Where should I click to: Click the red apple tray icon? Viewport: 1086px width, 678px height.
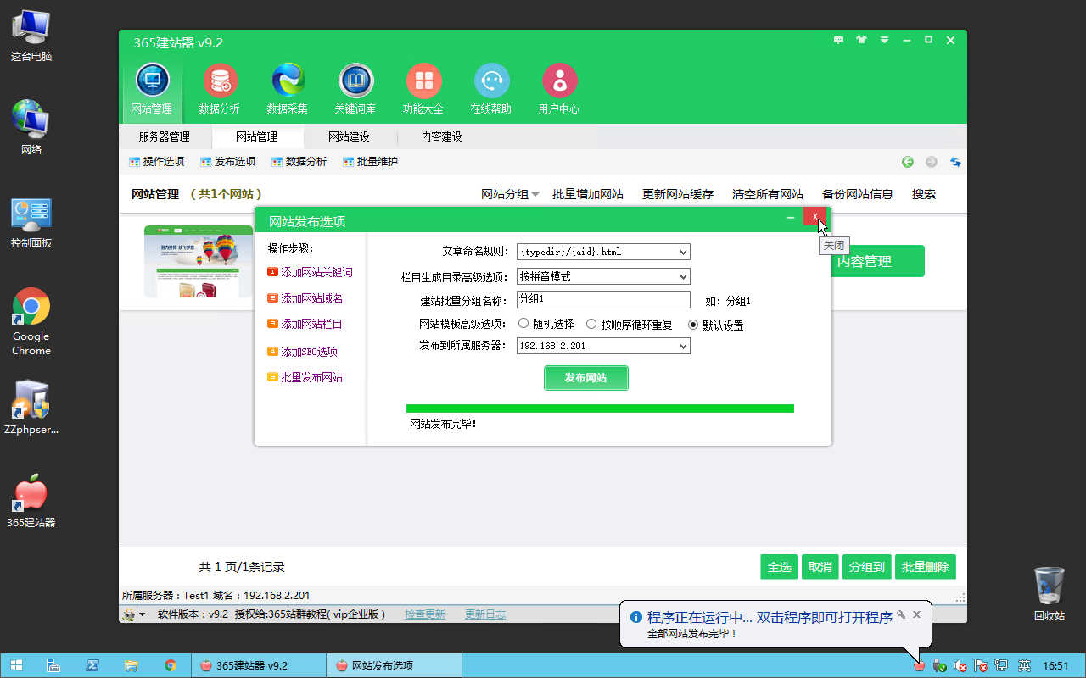(x=919, y=666)
